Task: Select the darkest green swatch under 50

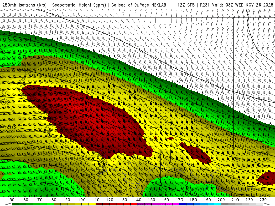Action: [15, 204]
